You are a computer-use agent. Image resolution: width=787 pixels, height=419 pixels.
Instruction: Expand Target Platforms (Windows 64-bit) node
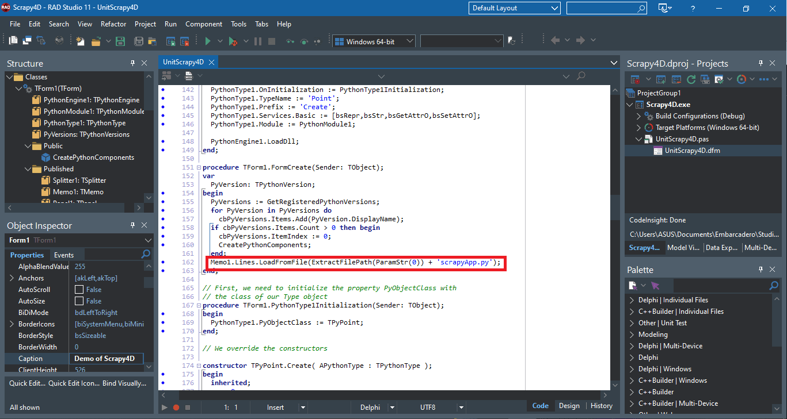coord(638,128)
